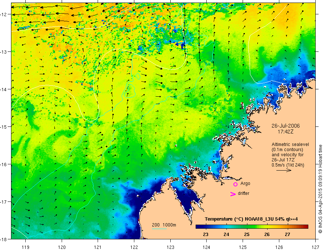Click the longitude axis label '123'
The height and width of the screenshot is (250, 323).
(170, 247)
